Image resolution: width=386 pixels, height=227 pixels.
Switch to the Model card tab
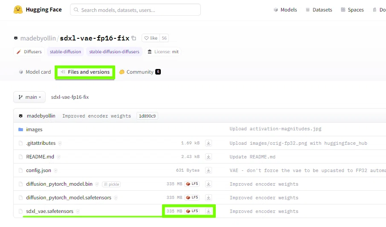pyautogui.click(x=35, y=72)
